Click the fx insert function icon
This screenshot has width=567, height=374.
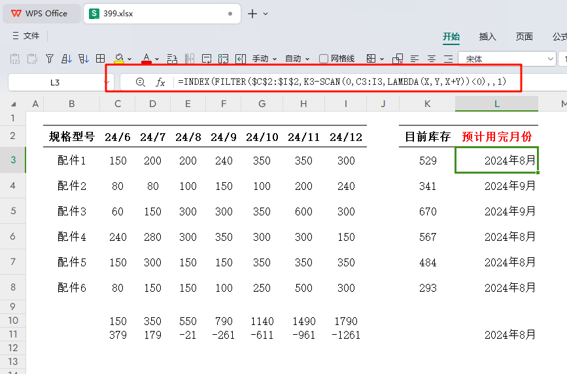tap(160, 82)
